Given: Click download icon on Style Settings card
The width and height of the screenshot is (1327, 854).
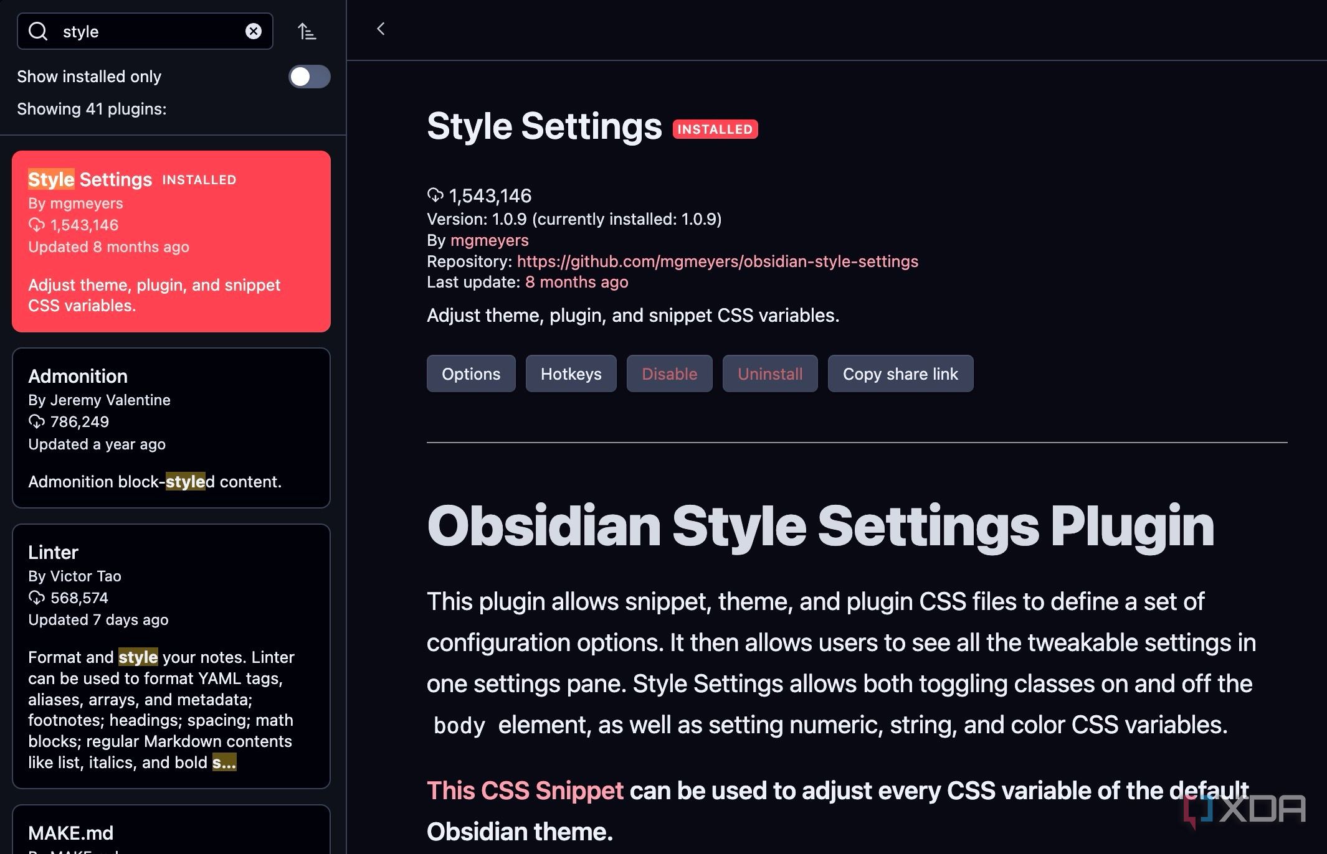Looking at the screenshot, I should click(37, 225).
